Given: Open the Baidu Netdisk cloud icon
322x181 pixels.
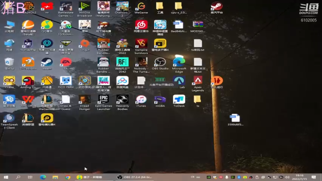Looking at the screenshot, I should [122, 82].
